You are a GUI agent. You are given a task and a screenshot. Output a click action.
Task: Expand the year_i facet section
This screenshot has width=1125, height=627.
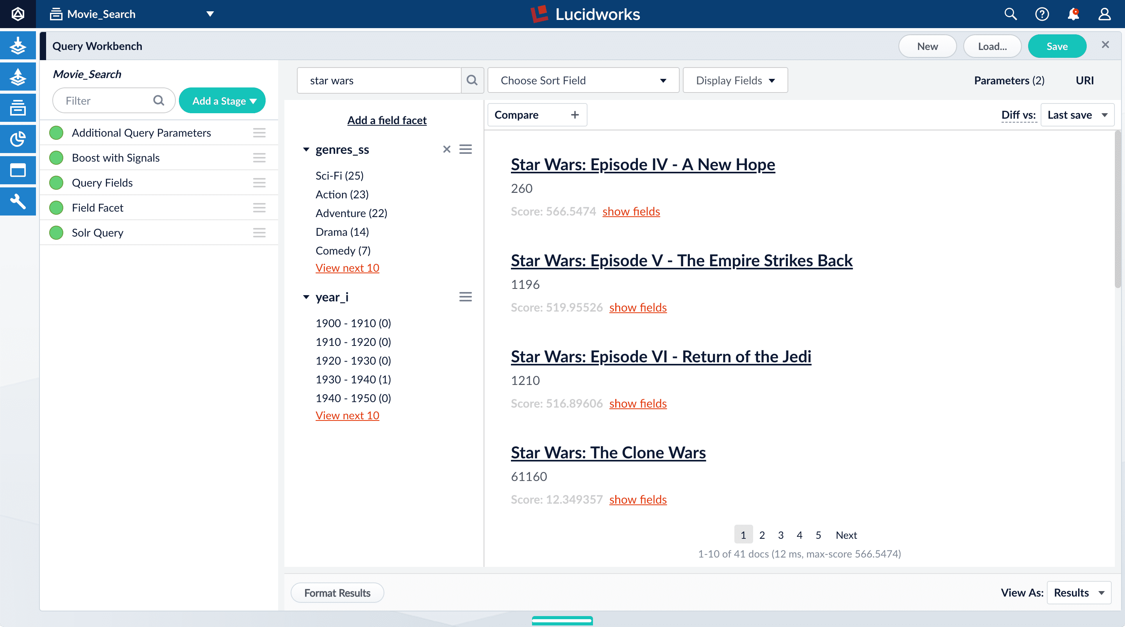pos(307,296)
